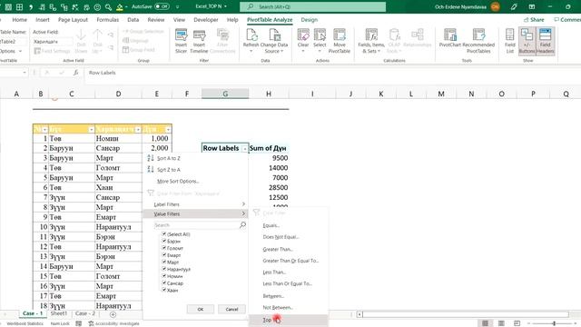Viewport: 581px width, 327px height.
Task: Select the Top 10 filter option
Action: 289,320
